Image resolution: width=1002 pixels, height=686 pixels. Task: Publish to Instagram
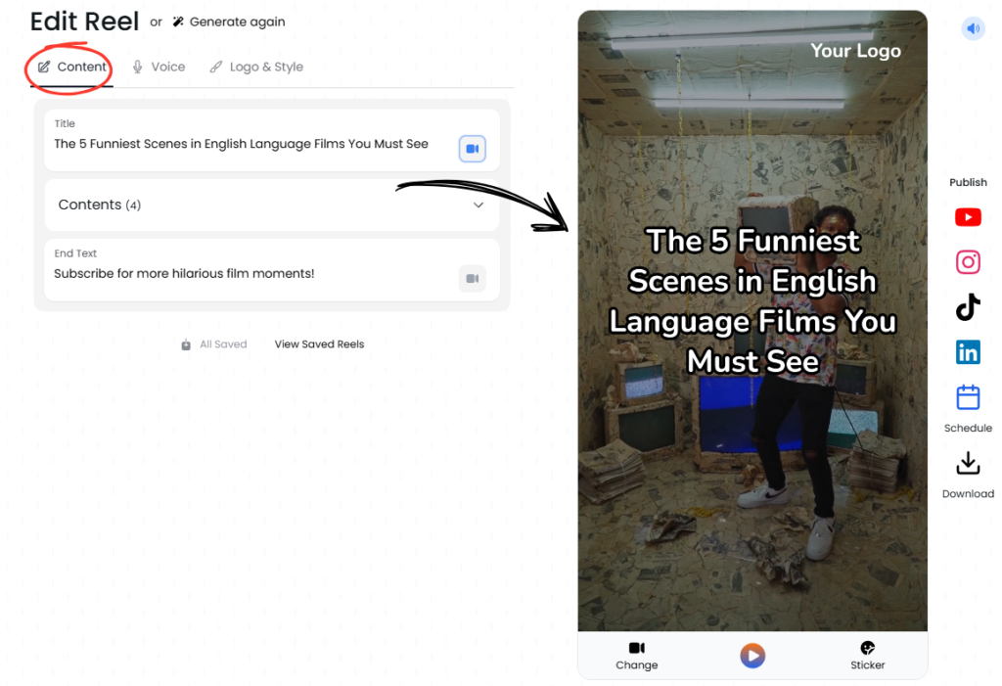(x=968, y=262)
